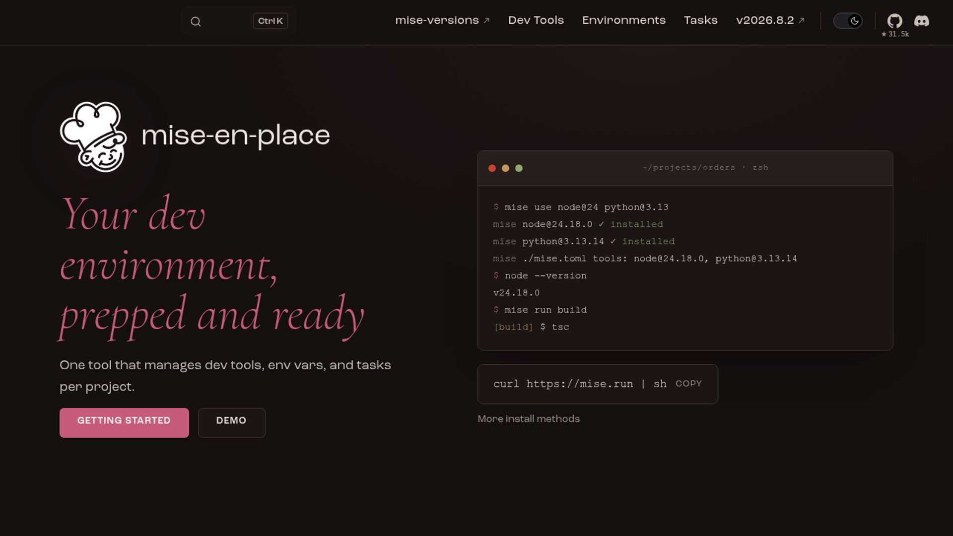Click the "mise use node@24 python@3.13" line

pos(581,207)
